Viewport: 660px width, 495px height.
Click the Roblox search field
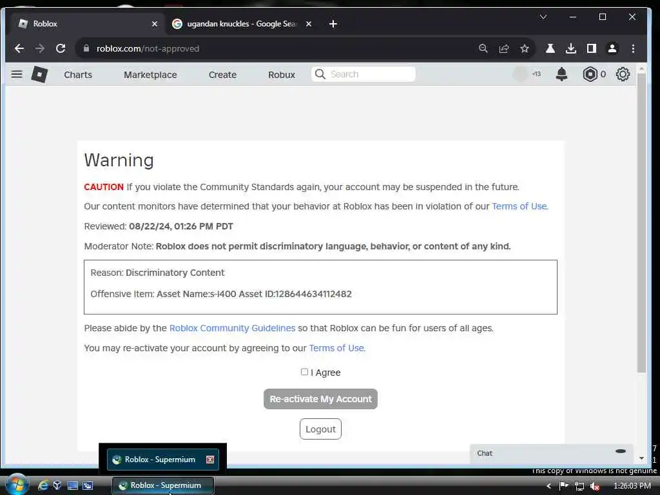tap(364, 74)
